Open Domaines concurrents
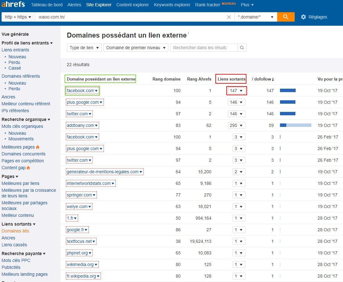This screenshot has width=343, height=282. [24, 154]
